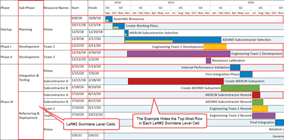The height and width of the screenshot is (140, 284).
Task: Select the MERLIN Subcontractor Rework bar
Action: click(256, 95)
